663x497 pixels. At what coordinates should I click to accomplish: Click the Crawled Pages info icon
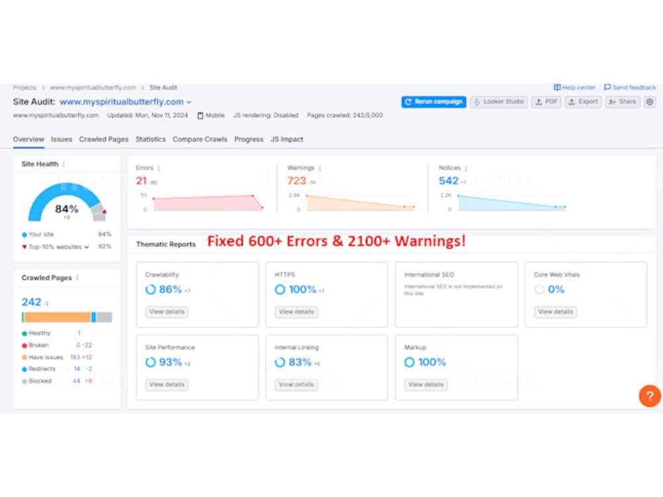pos(77,278)
